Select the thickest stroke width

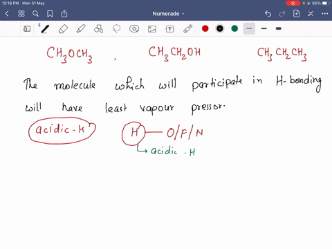point(279,28)
